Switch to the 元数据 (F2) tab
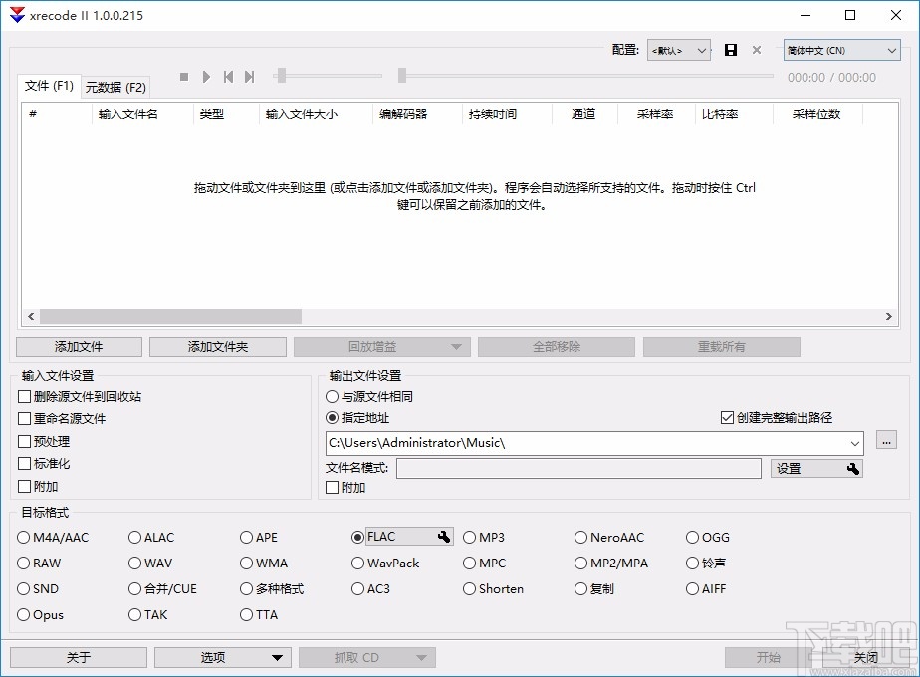Screen dimensions: 920x677 tap(116, 87)
